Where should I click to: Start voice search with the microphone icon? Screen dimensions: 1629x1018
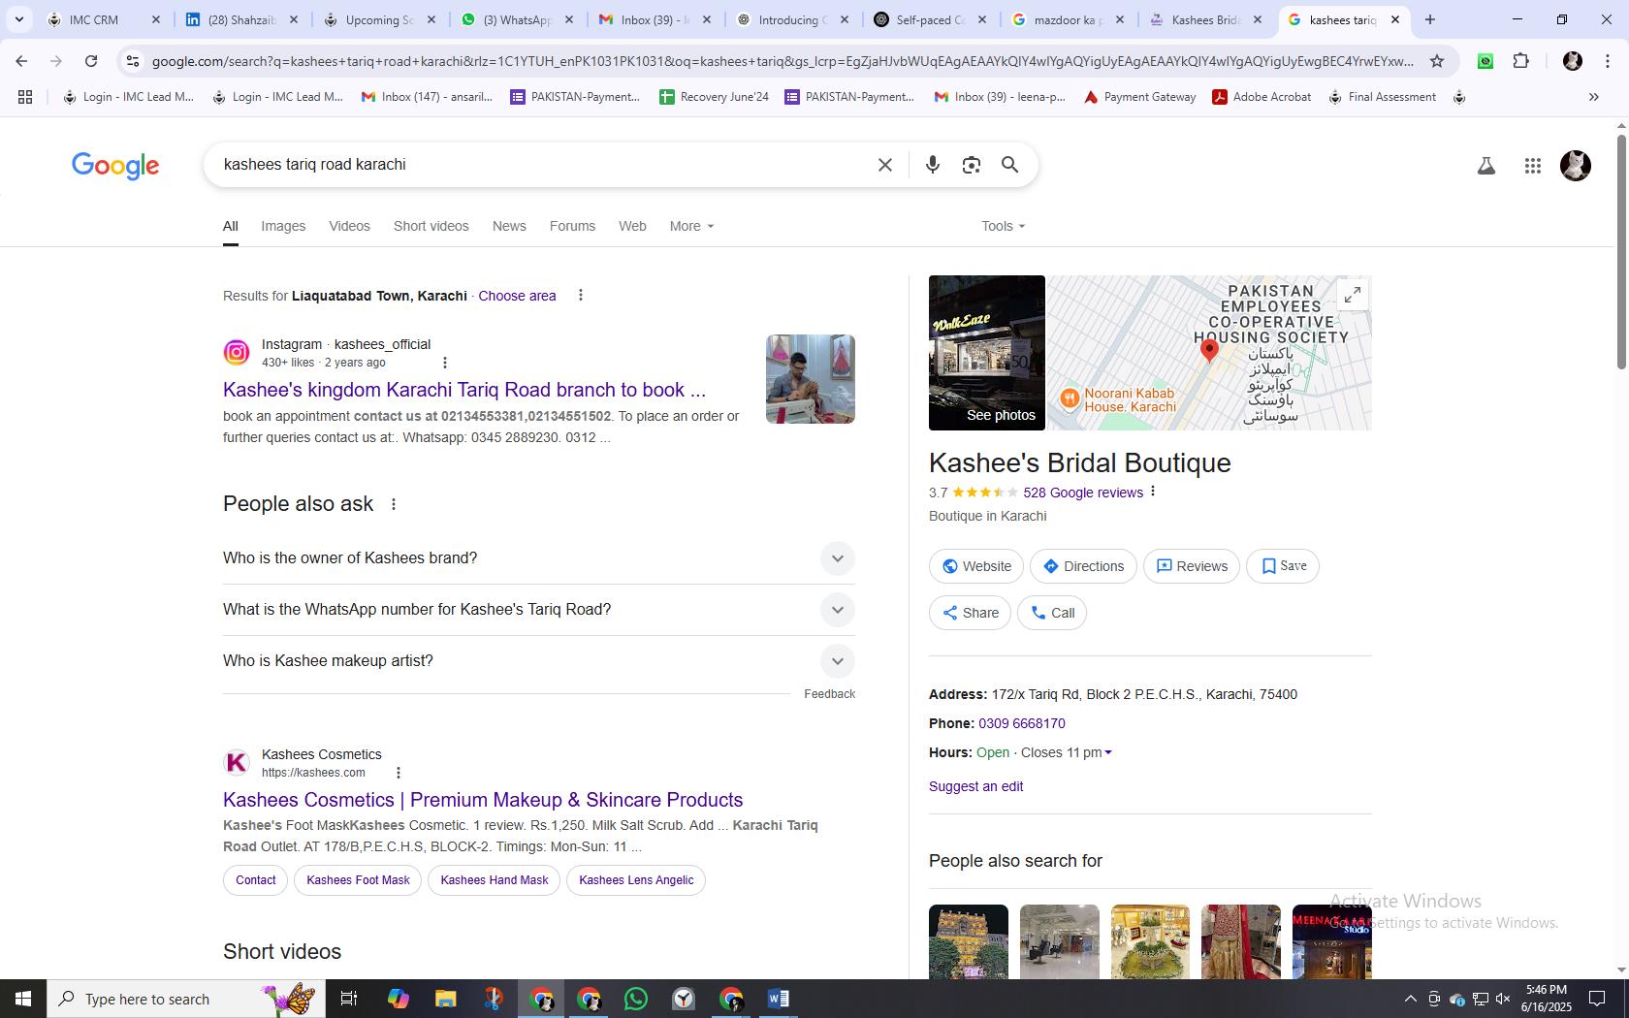coord(933,165)
